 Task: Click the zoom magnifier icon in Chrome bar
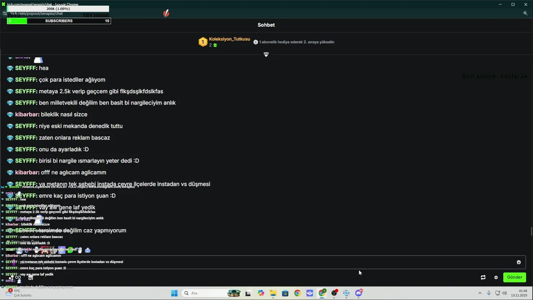pyautogui.click(x=525, y=13)
